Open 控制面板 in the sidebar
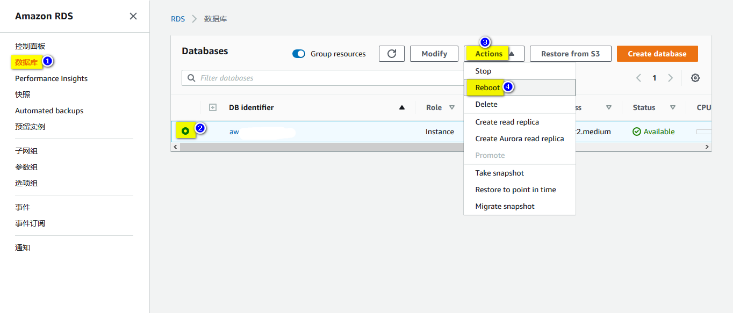Image resolution: width=733 pixels, height=313 pixels. (30, 46)
